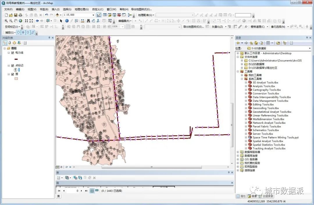Screen dimensions: 314x205
Task: Switch to List By Visibility view
Action: (14, 43)
